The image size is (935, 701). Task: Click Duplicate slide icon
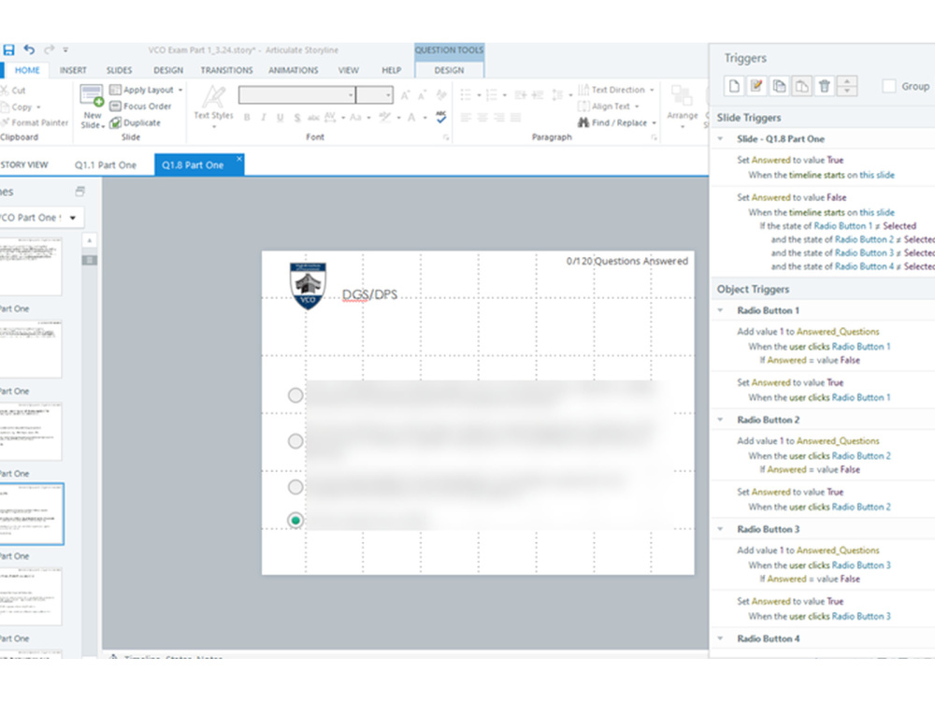point(115,122)
